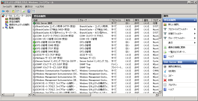
Task: Sort by the プロファイル column header
Action: [117, 20]
